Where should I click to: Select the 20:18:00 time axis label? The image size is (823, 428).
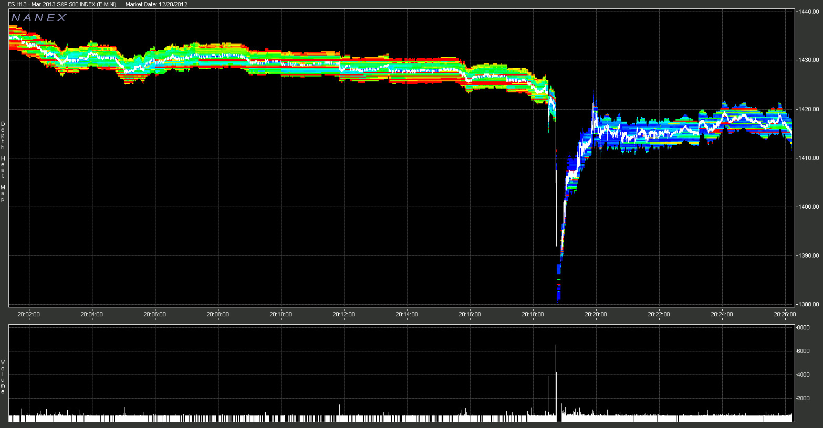(533, 314)
